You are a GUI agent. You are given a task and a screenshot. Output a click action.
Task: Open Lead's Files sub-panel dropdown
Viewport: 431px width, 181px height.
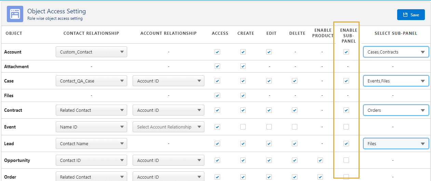pos(396,144)
